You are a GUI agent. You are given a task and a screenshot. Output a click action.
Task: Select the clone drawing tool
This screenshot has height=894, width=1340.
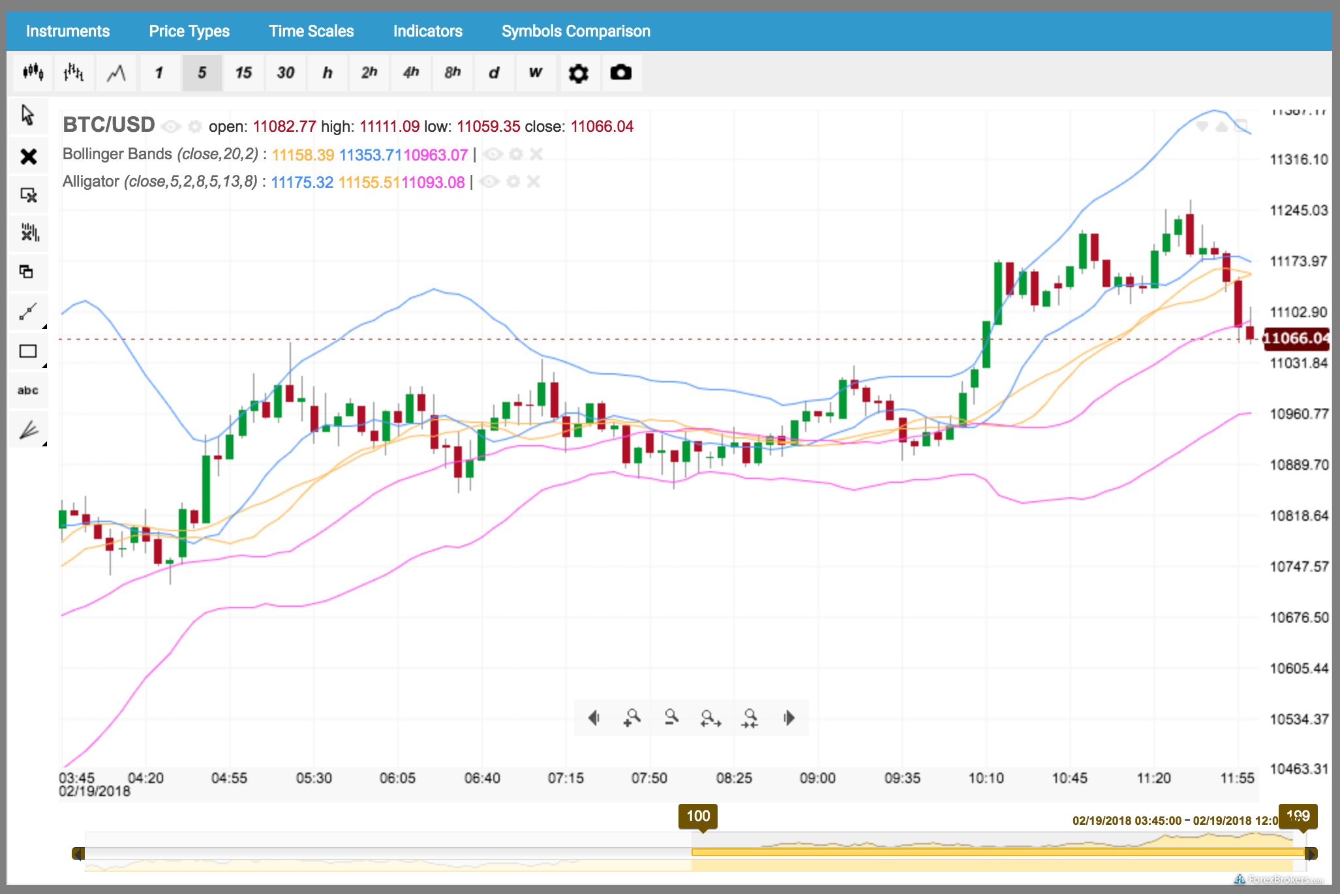(28, 271)
